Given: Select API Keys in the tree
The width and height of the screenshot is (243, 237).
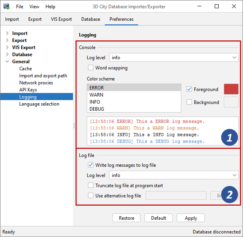Looking at the screenshot, I should (28, 90).
